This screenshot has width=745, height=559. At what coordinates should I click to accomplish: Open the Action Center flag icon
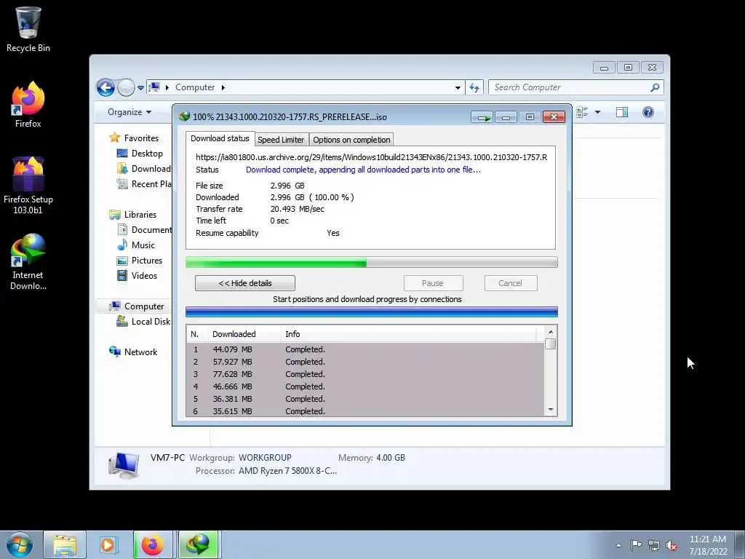coord(636,545)
